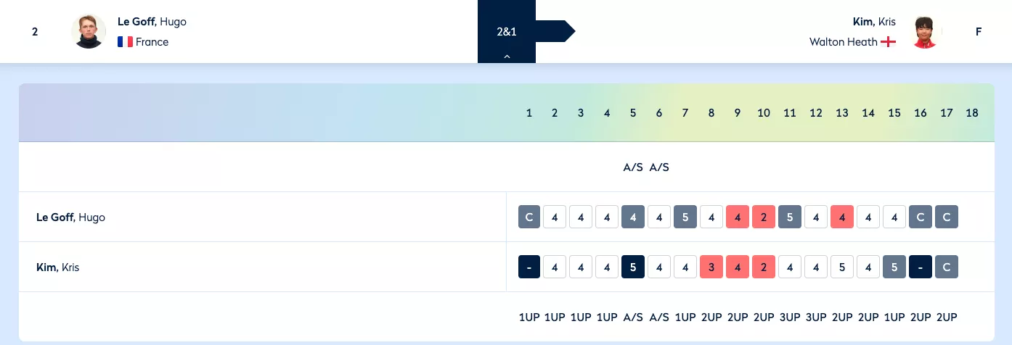Screen dimensions: 1012x345
Task: Click Kim's red 3 score on hole 8
Action: click(x=711, y=267)
